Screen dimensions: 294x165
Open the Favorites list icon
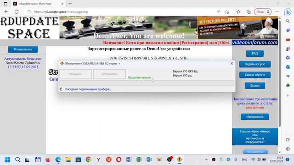238,11
